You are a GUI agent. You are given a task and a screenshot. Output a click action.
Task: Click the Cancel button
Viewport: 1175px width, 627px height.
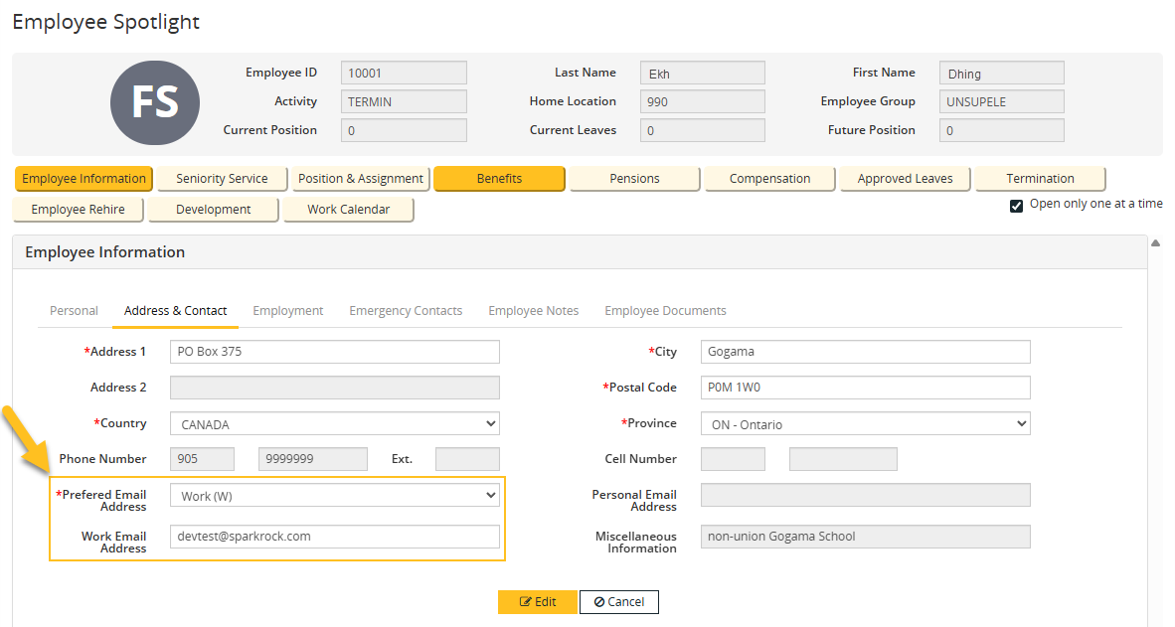[x=618, y=601]
